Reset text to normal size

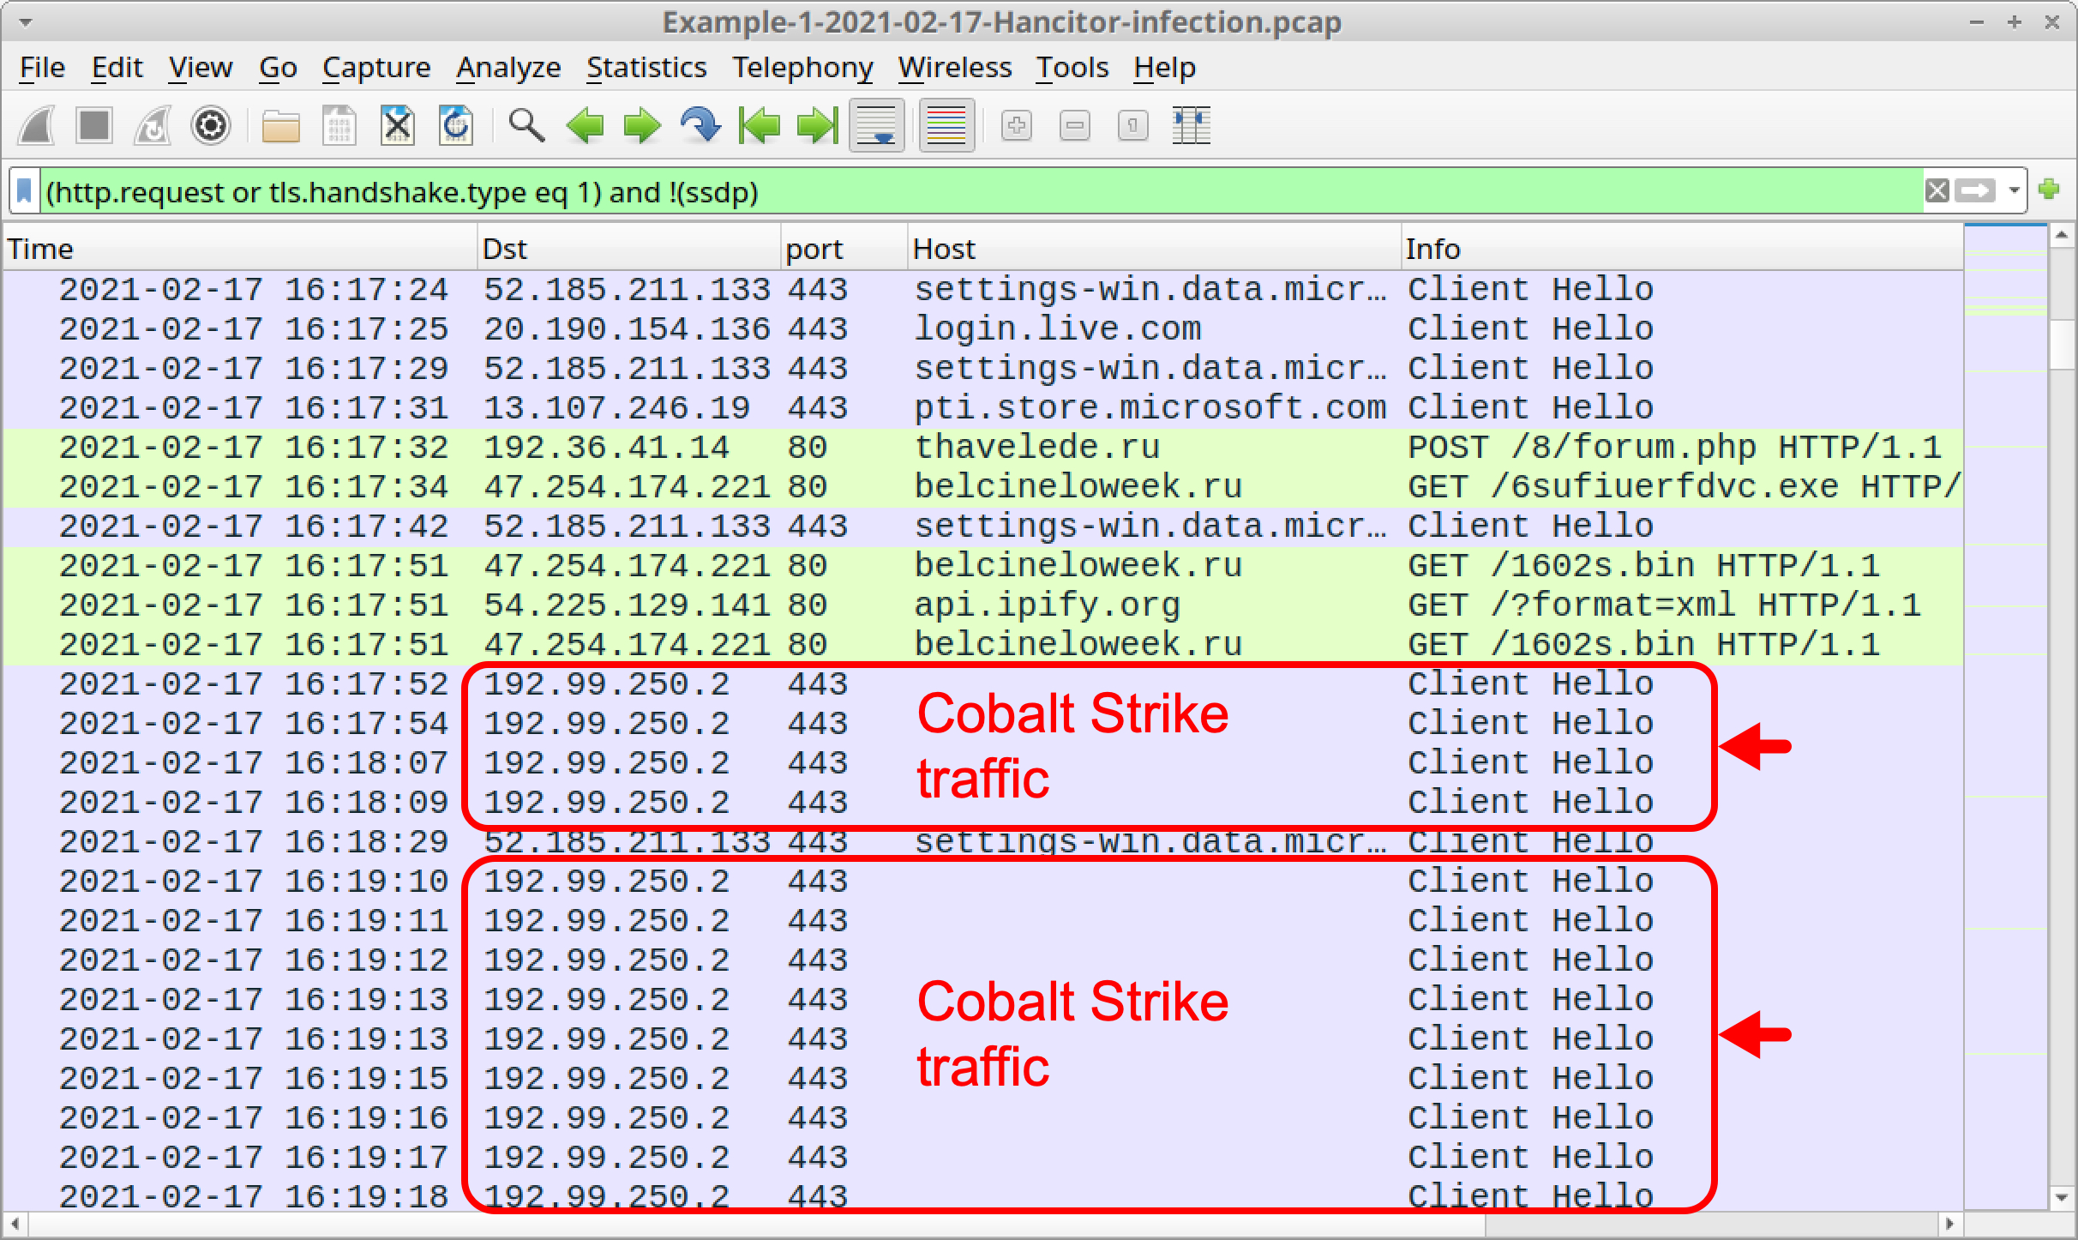[x=1133, y=126]
